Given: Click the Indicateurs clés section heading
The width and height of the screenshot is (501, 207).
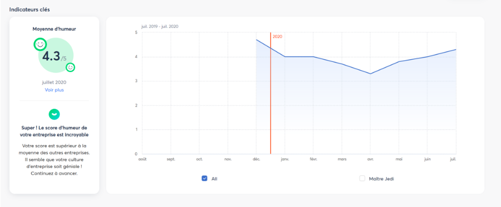Looking at the screenshot, I should (x=29, y=9).
